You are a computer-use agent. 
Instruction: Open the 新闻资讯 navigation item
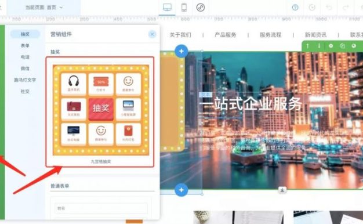coord(315,35)
